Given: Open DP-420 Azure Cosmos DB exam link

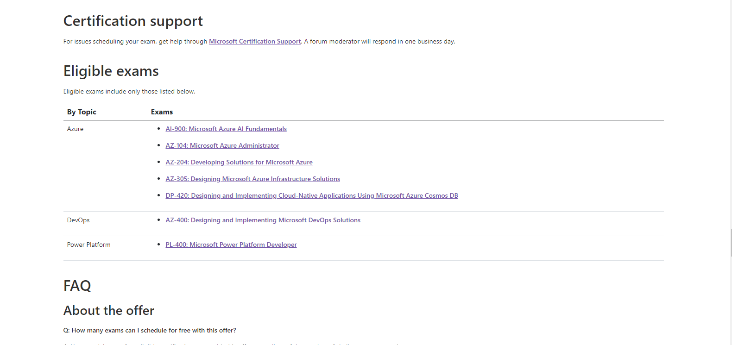Looking at the screenshot, I should tap(312, 195).
